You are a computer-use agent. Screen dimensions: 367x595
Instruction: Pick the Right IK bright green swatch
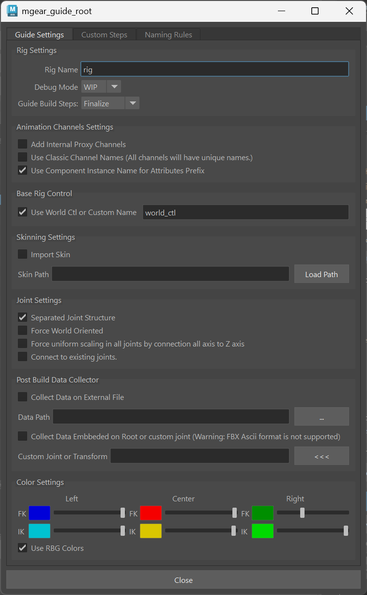[x=263, y=531]
